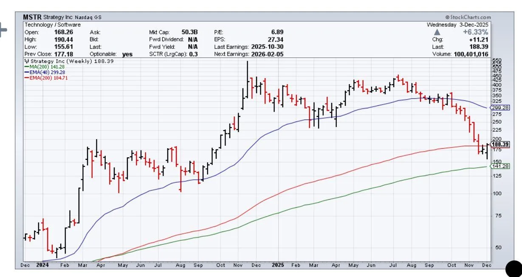This screenshot has height=277, width=522.
Task: Click the 188.39 last price tag on axis
Action: (x=499, y=144)
